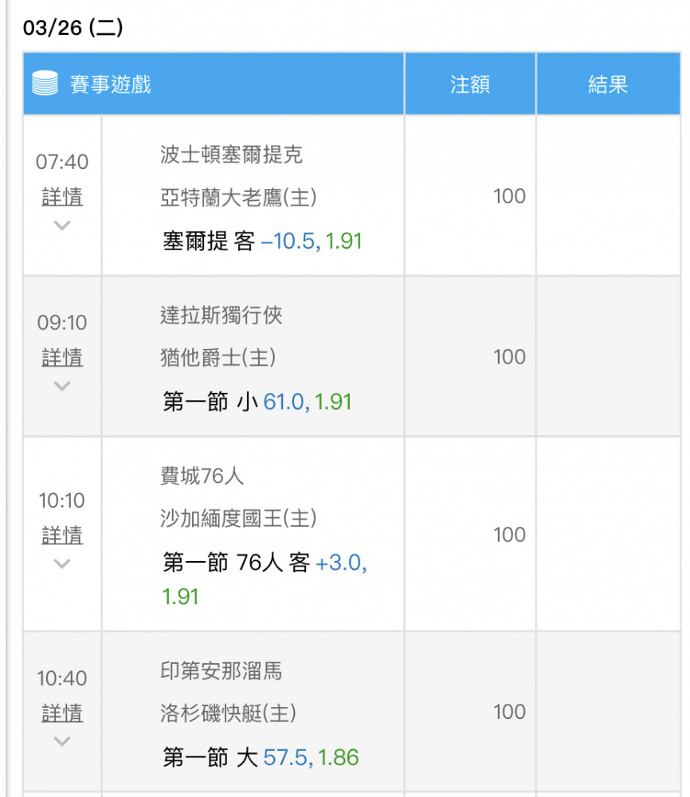This screenshot has width=690, height=797.
Task: Select the 第一節 小 61.0 bet line
Action: (257, 402)
